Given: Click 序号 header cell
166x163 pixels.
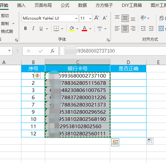Looking at the screenshot, I should pyautogui.click(x=33, y=69).
